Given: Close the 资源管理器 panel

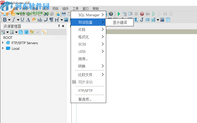Looking at the screenshot, I should click(x=63, y=26).
